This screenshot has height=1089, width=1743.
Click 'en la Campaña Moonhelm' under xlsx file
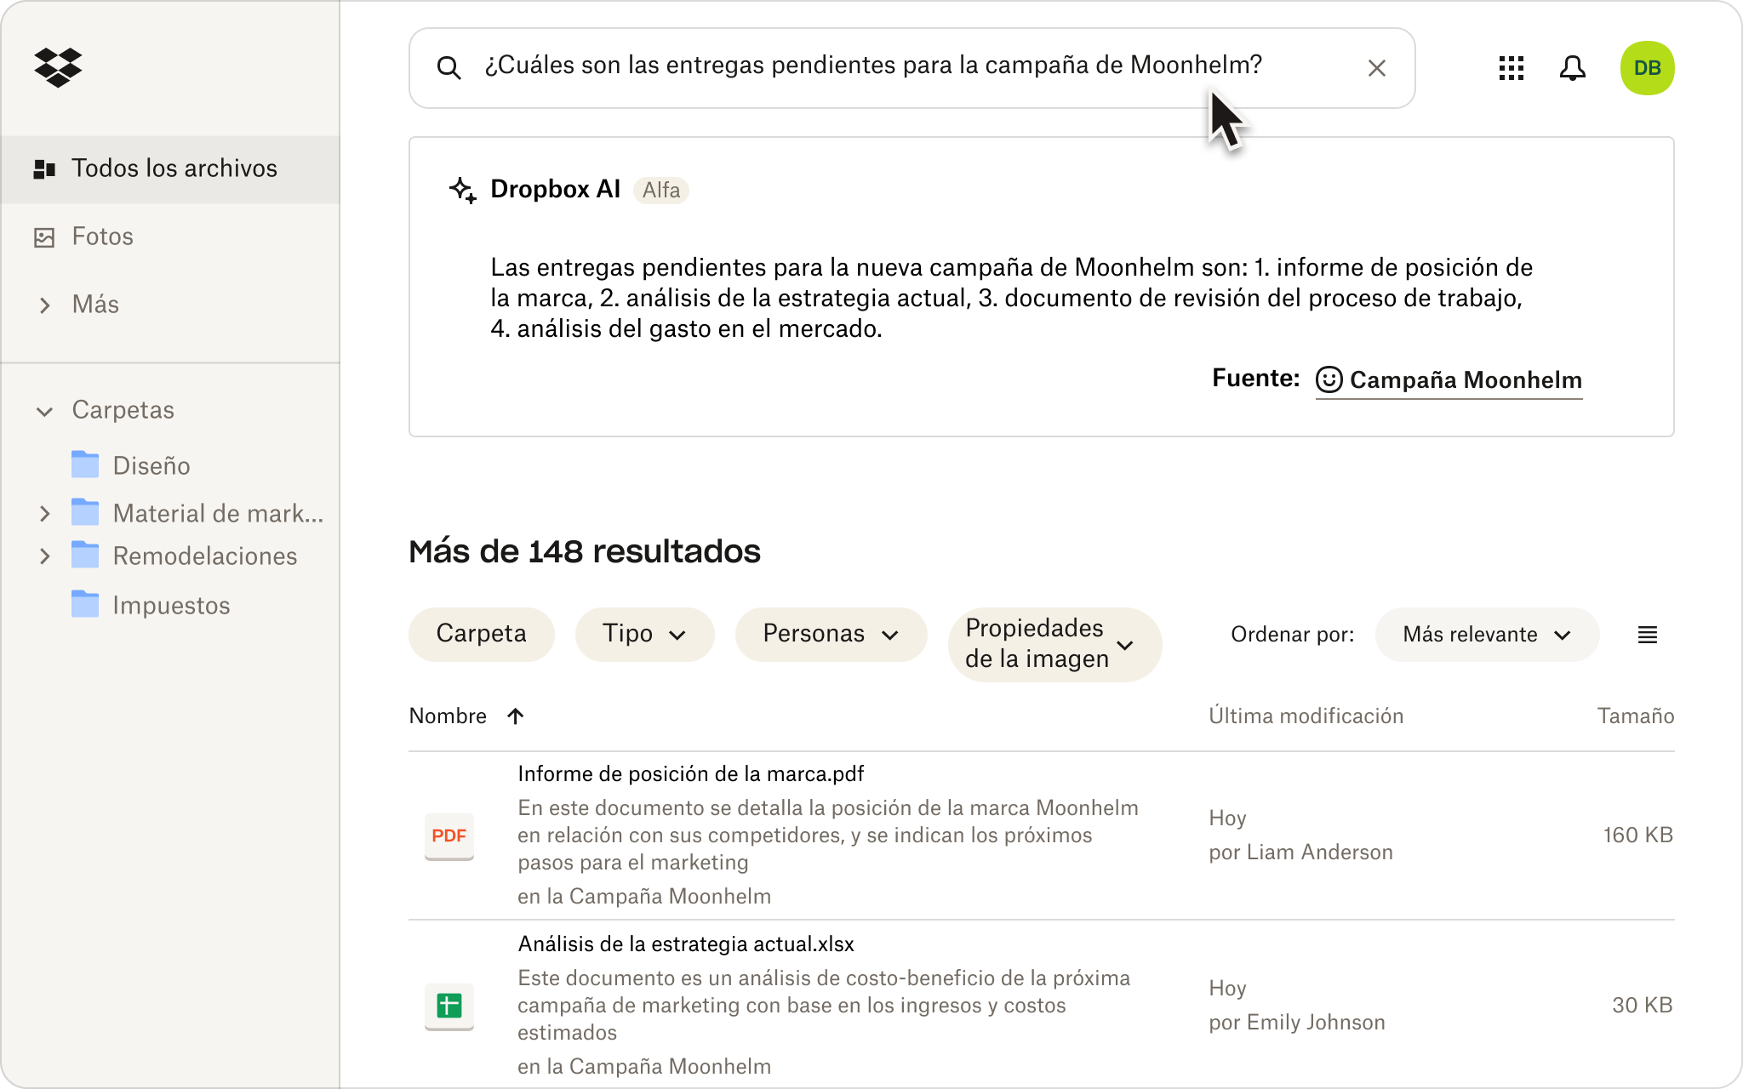[644, 1066]
